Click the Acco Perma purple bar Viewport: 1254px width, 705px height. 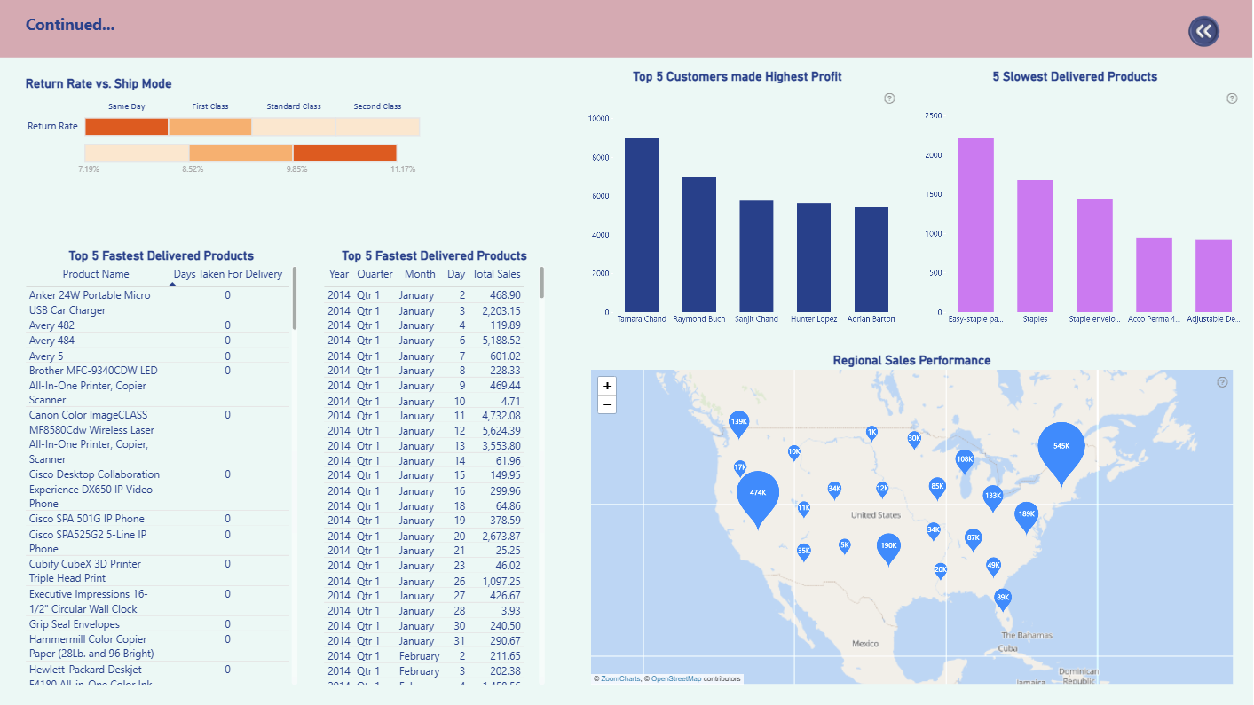click(1154, 274)
